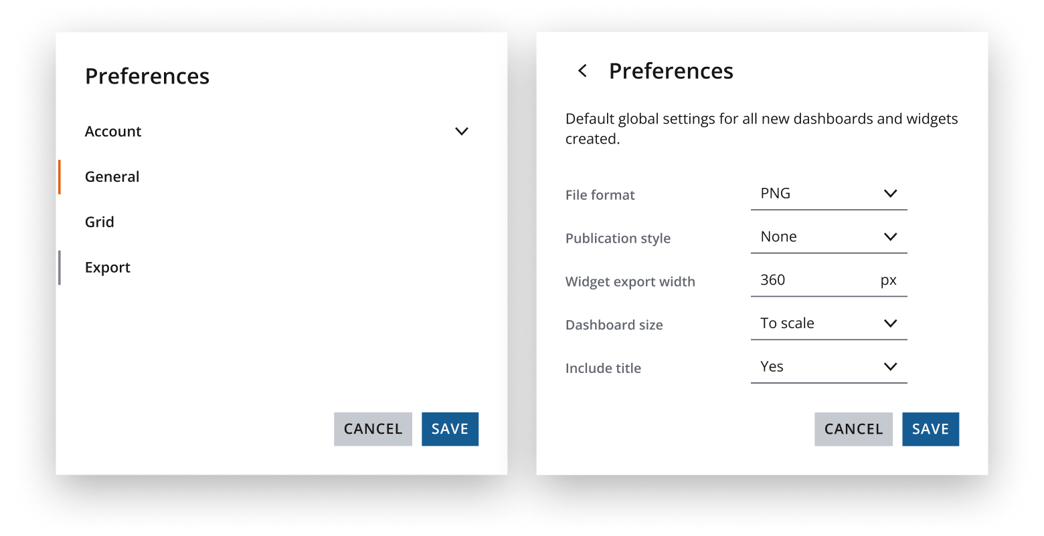The width and height of the screenshot is (1044, 536).
Task: Select the Account menu item
Action: pos(113,132)
